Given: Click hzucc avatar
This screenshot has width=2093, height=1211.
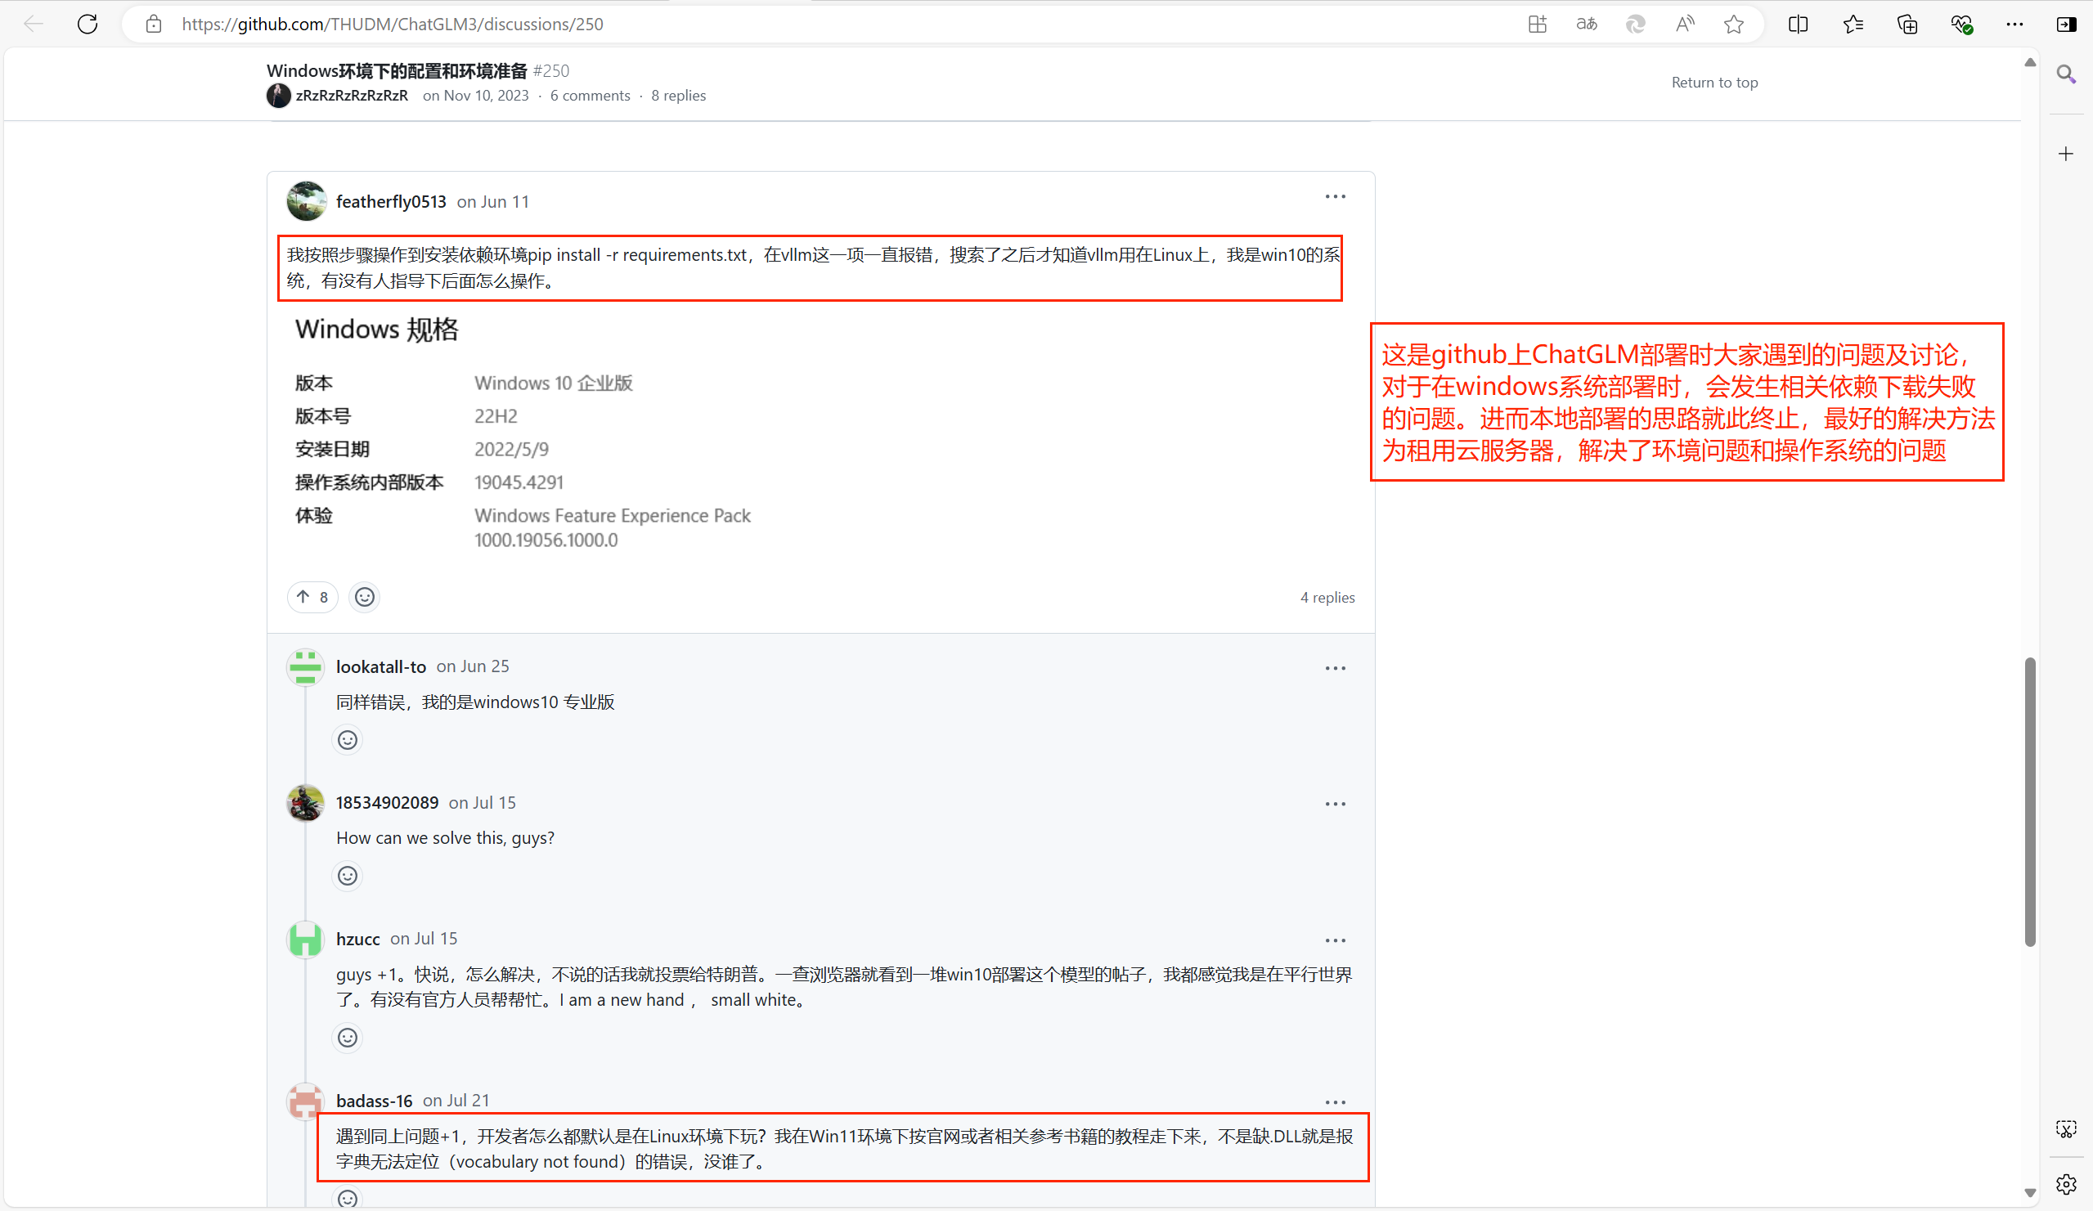Looking at the screenshot, I should point(306,940).
